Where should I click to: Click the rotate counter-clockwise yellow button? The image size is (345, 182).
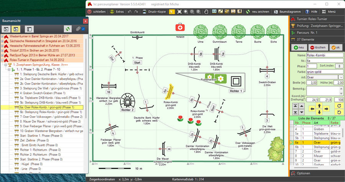[x=339, y=112]
